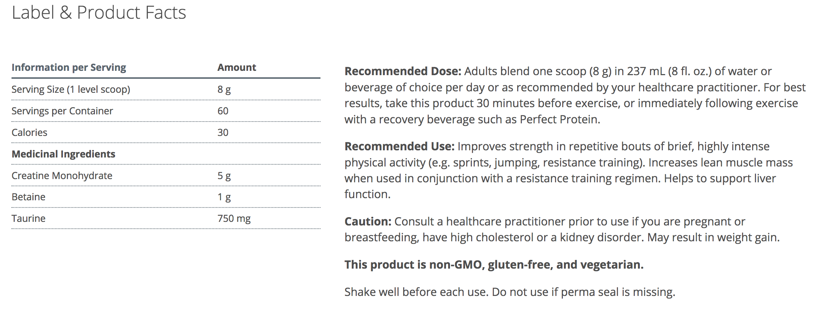Click the Caution bold label
The width and height of the screenshot is (815, 315).
coord(368,222)
